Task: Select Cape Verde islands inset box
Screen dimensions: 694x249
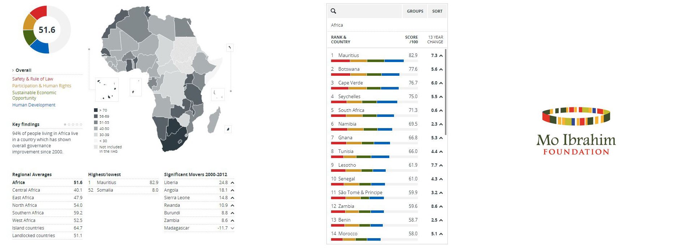Action: 107,89
